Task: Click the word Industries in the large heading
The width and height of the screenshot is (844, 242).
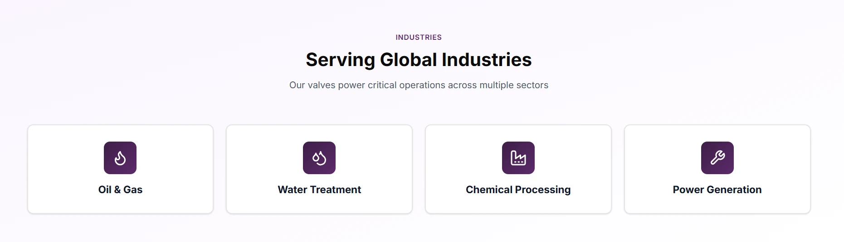Action: click(487, 60)
